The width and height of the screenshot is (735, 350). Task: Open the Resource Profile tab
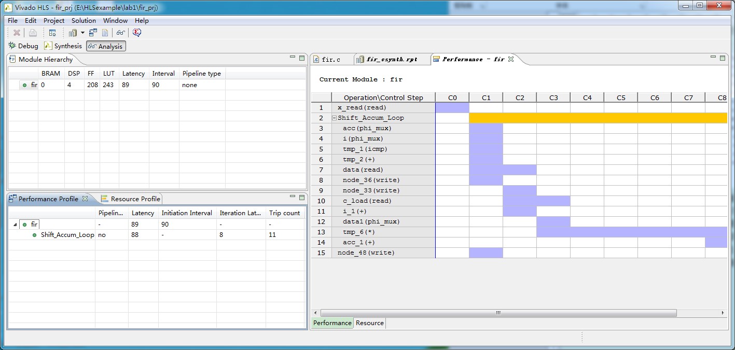point(135,199)
